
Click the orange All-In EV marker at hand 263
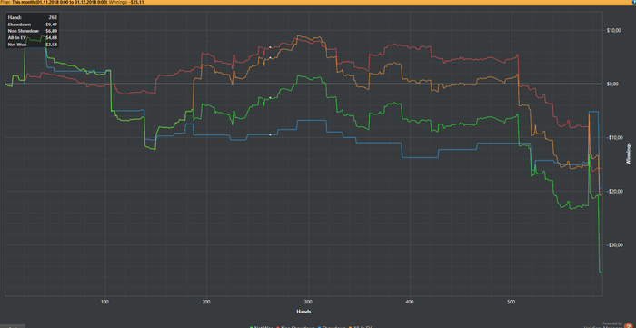click(x=270, y=57)
